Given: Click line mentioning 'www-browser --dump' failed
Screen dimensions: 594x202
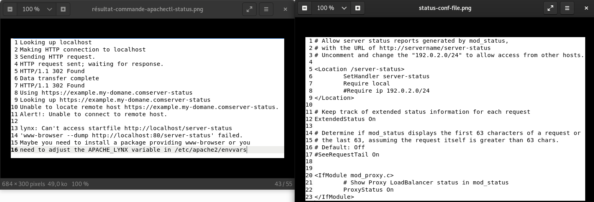Looking at the screenshot, I should pyautogui.click(x=132, y=135).
